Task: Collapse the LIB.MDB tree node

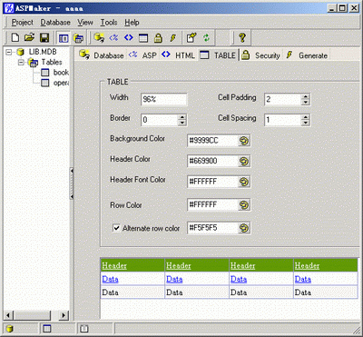Action: (9, 52)
